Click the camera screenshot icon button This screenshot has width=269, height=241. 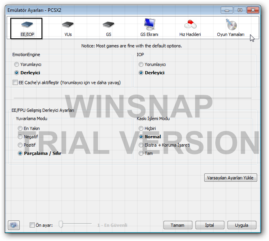(x=14, y=225)
